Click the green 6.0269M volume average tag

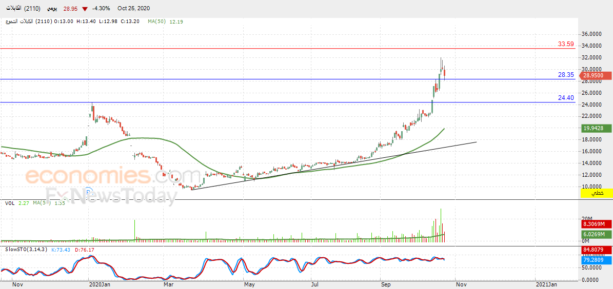(597, 234)
